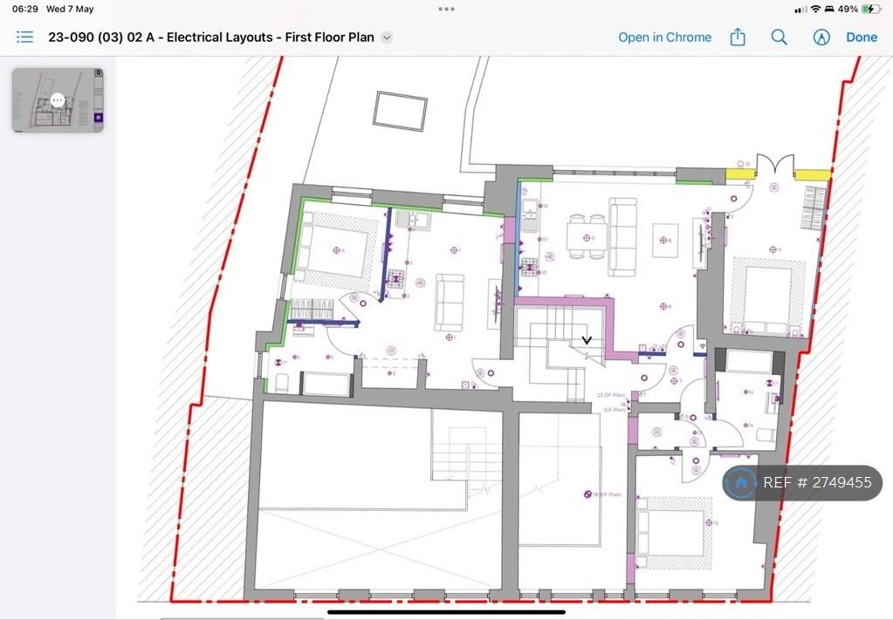Tap the home indicator bar at bottom

point(446,611)
